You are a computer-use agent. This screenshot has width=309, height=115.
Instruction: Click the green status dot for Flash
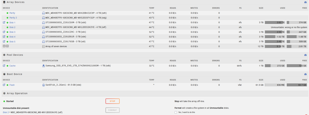[x=7, y=85]
